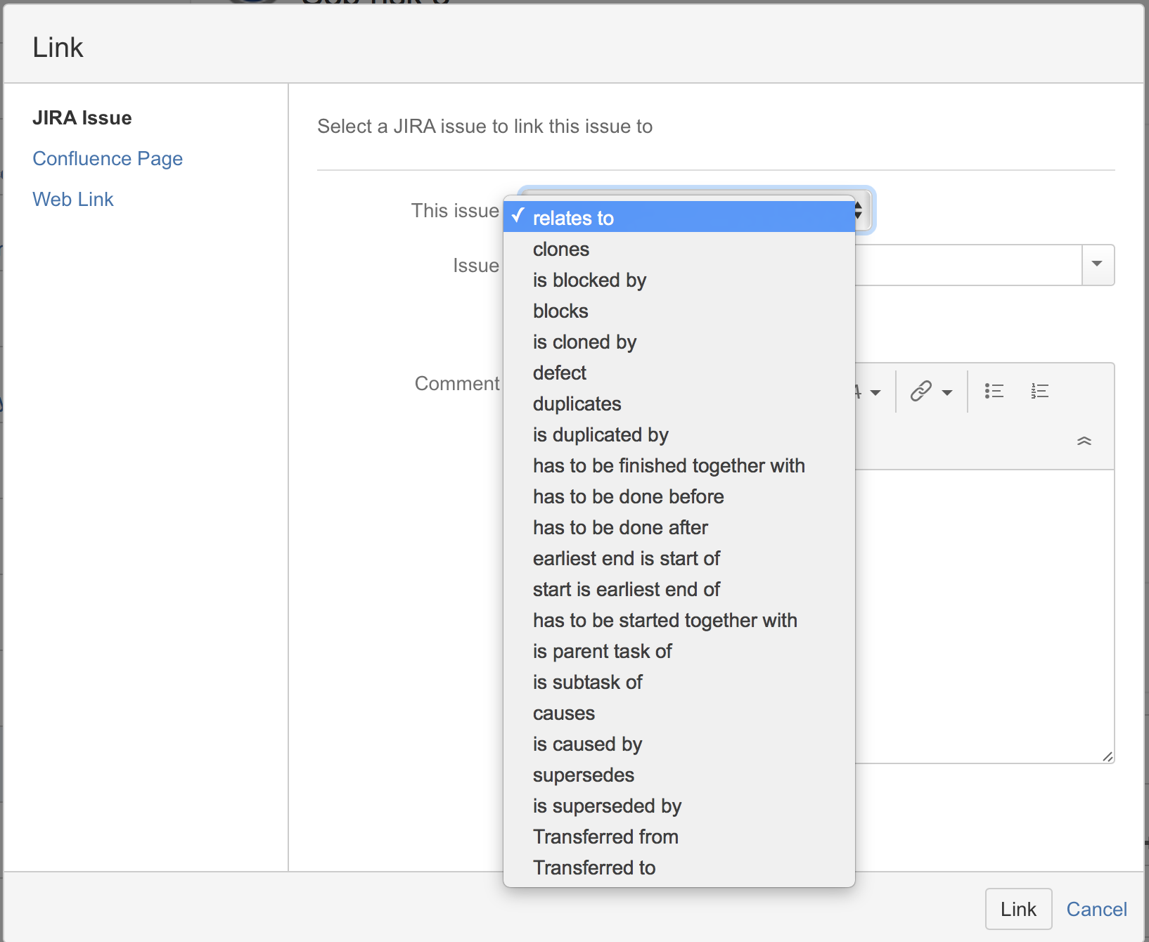Choose 'Transferred from' option
Image resolution: width=1149 pixels, height=942 pixels.
coord(679,837)
